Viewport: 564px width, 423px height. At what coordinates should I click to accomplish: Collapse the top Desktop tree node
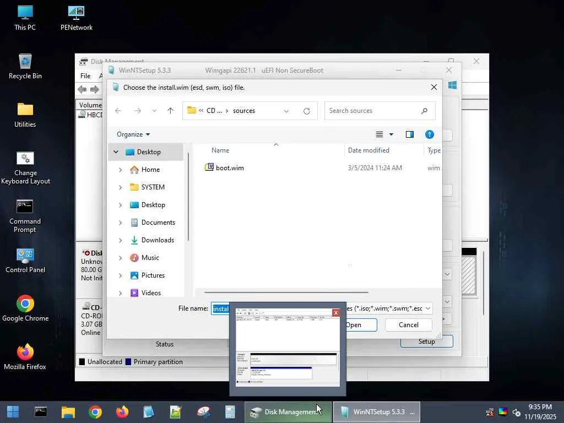[x=116, y=152]
